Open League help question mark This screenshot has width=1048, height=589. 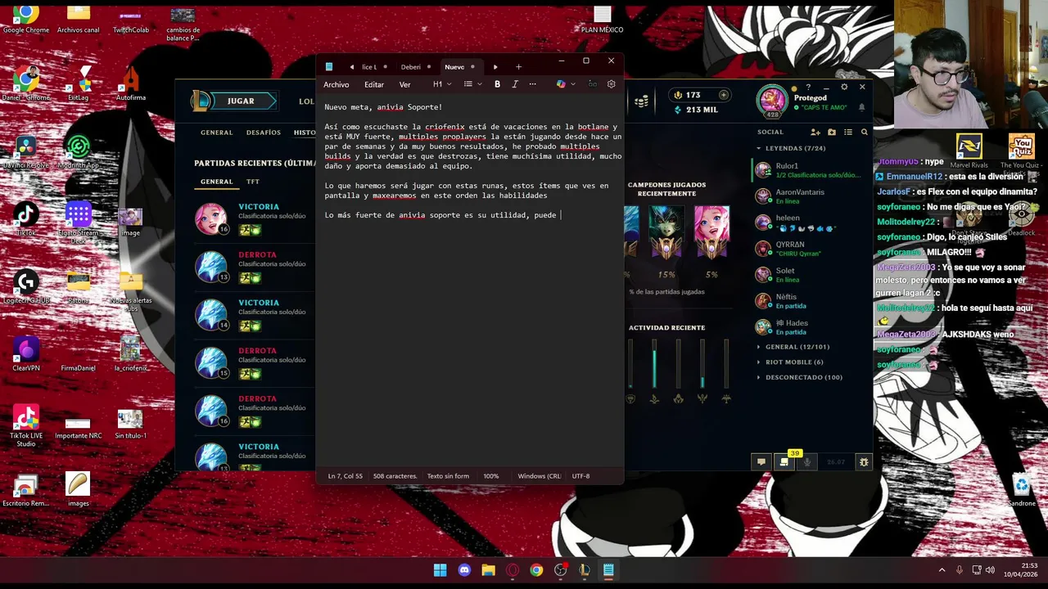(x=808, y=87)
